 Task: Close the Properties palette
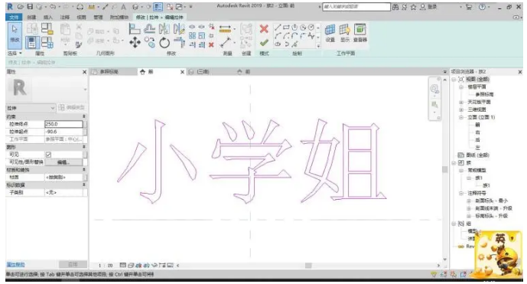pyautogui.click(x=84, y=72)
